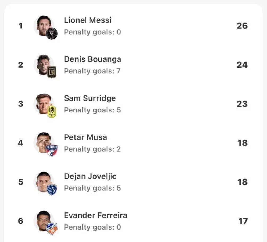Click the player photo beside Denis Bouanga
Viewport: 267px width, 242px height.
pos(43,64)
